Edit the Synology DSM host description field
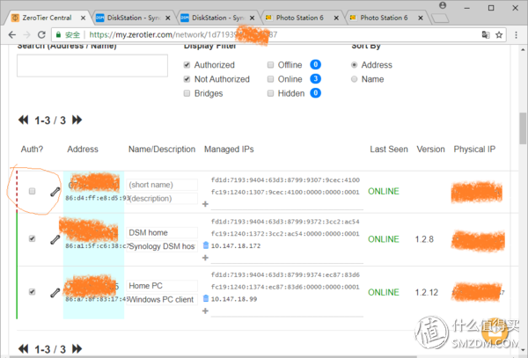 tap(162, 246)
